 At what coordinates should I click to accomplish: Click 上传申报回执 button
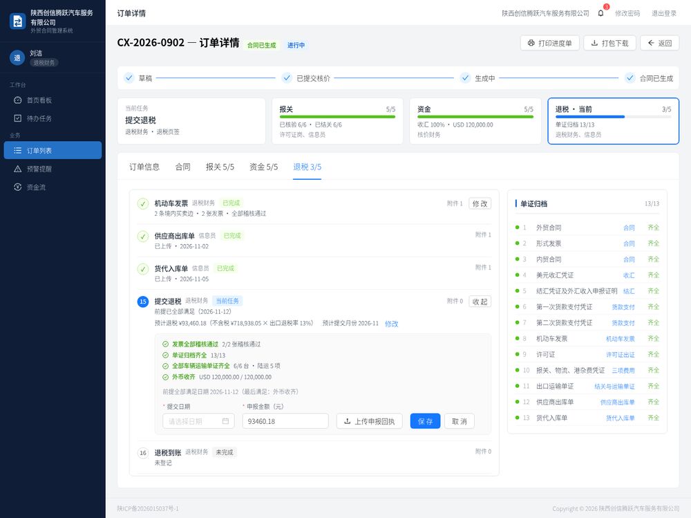click(369, 421)
